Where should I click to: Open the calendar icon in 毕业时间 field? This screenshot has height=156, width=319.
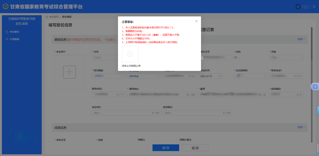pyautogui.click(x=220, y=76)
